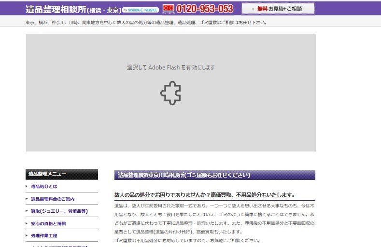The image size is (381, 247).
Task: Select 買取(ジュエリー、骨董品等) in sidebar
Action: pos(59,211)
